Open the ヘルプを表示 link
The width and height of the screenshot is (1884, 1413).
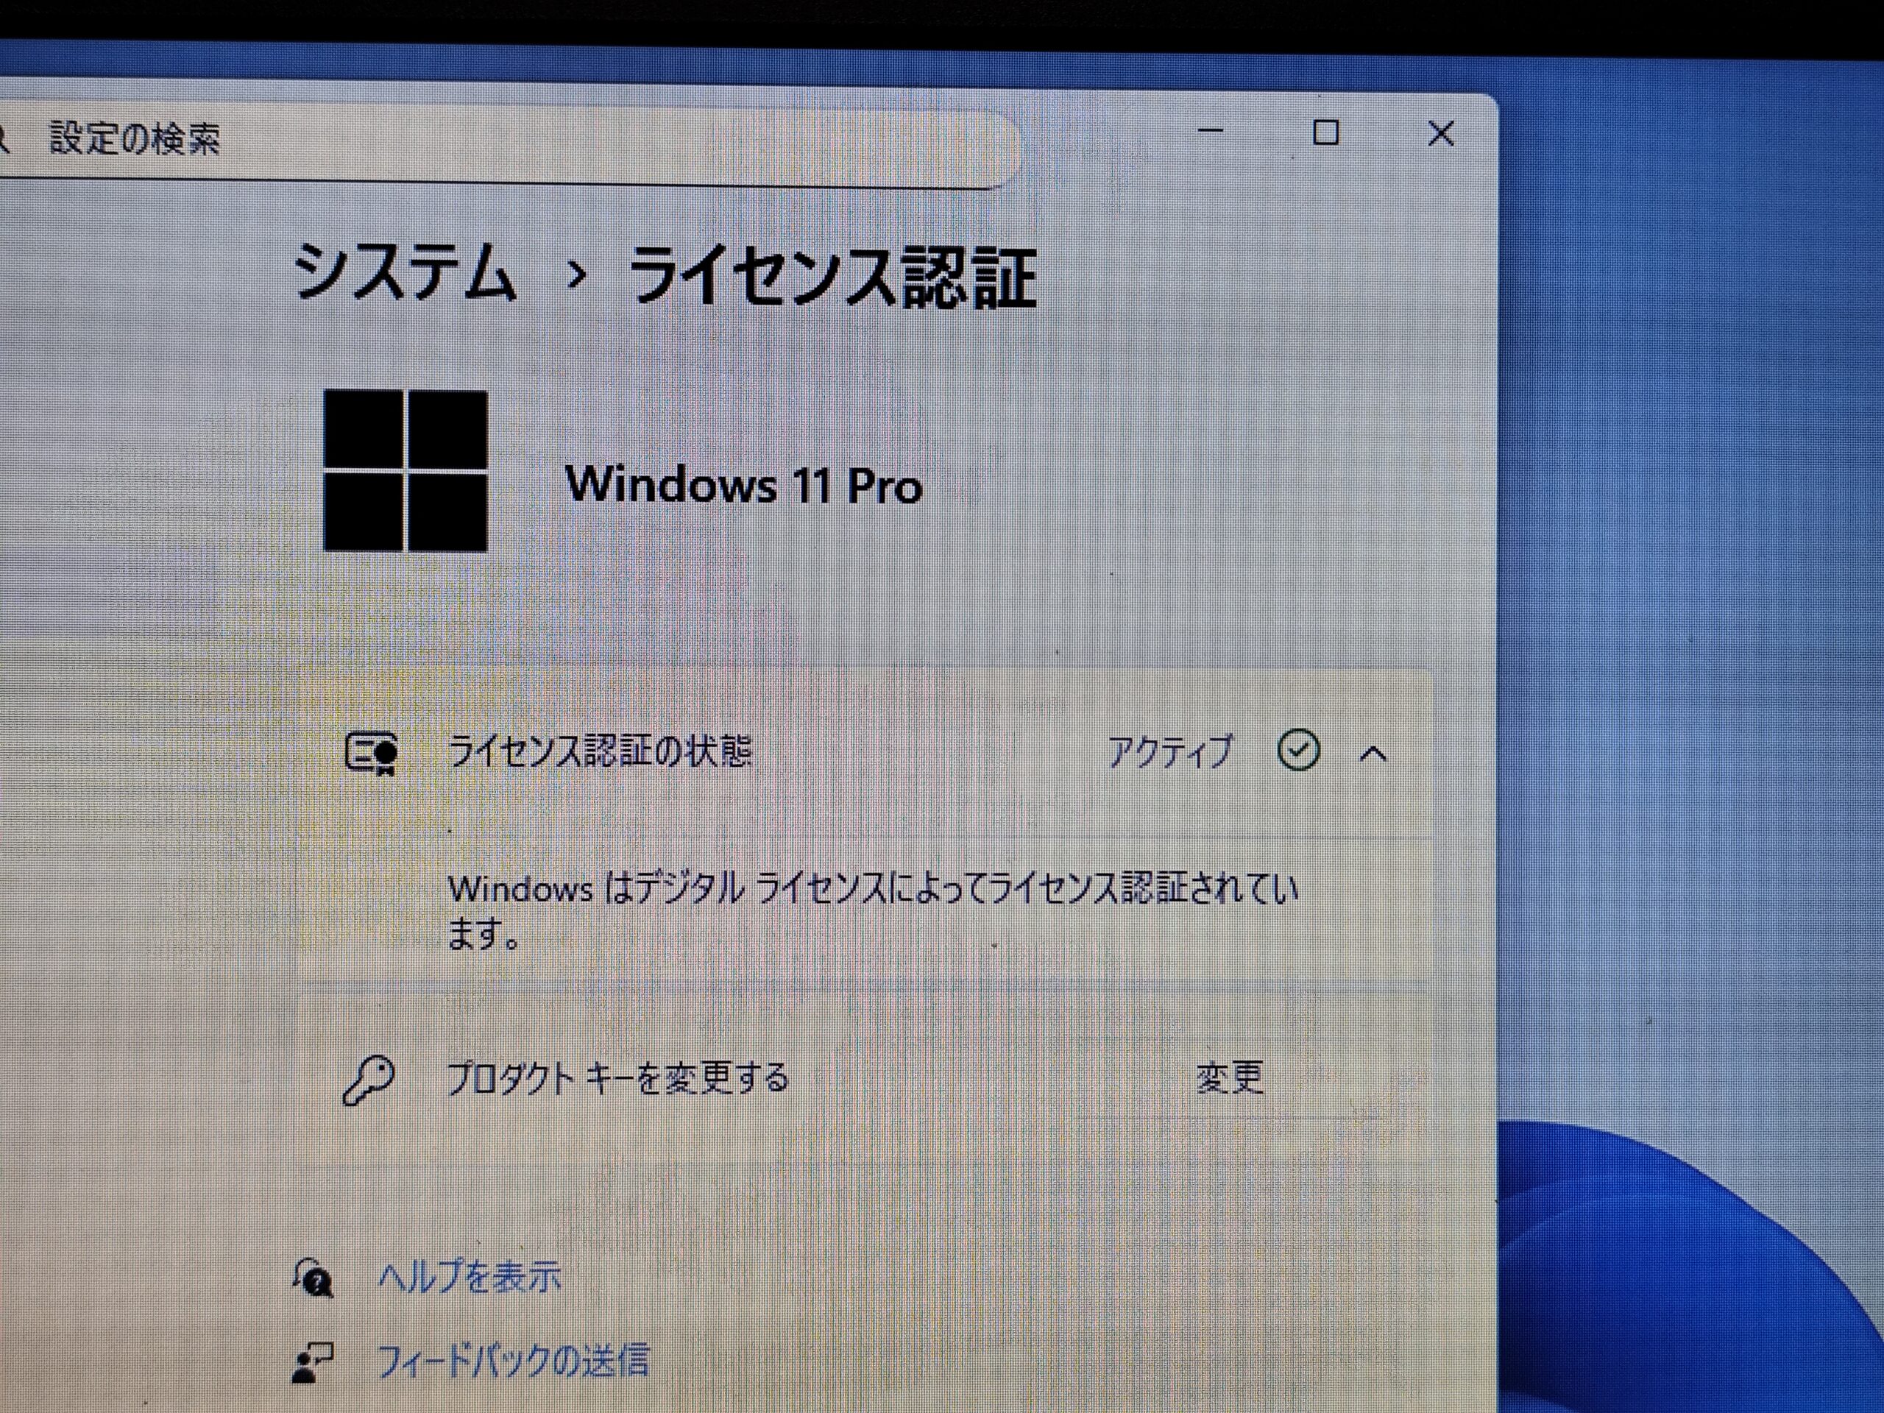[469, 1277]
